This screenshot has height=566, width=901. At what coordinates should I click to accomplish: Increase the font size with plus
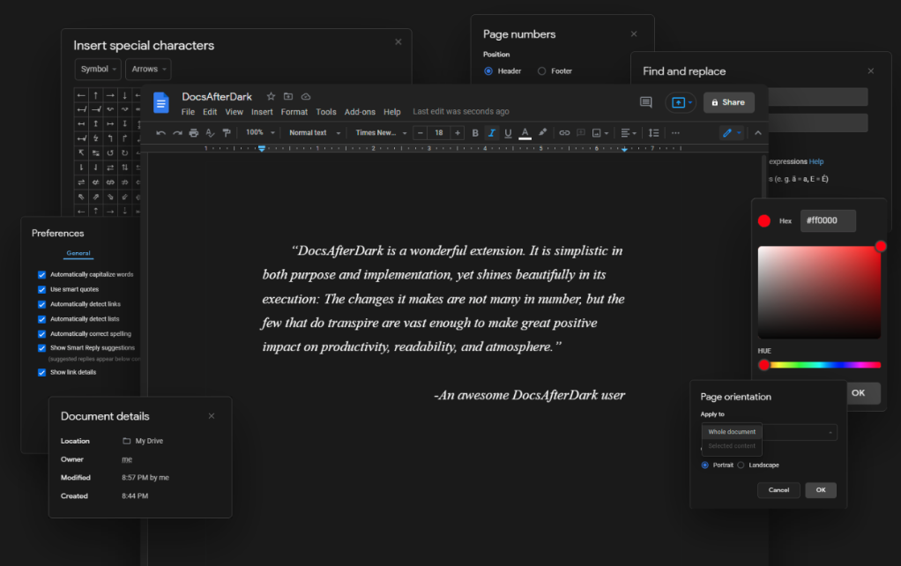tap(458, 133)
